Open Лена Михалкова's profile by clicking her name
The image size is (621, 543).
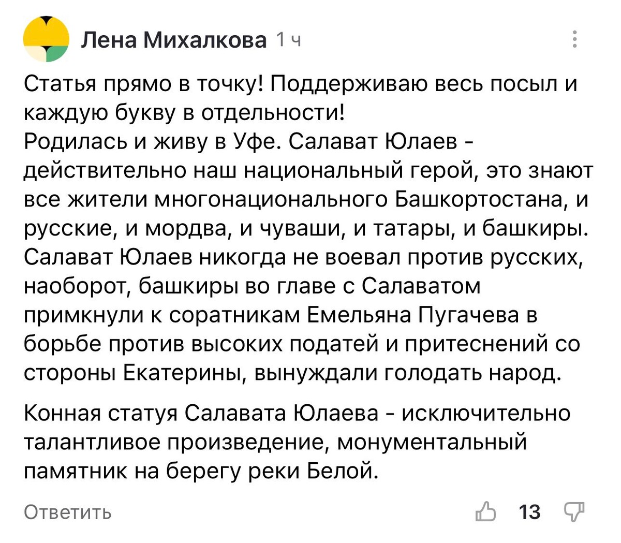tap(173, 40)
